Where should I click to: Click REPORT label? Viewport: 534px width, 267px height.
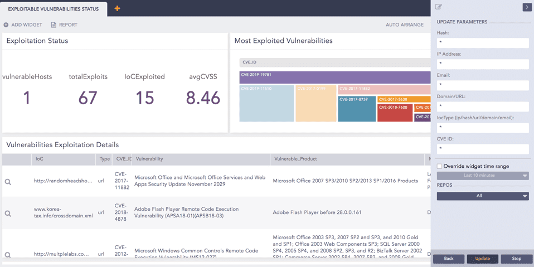coord(68,25)
